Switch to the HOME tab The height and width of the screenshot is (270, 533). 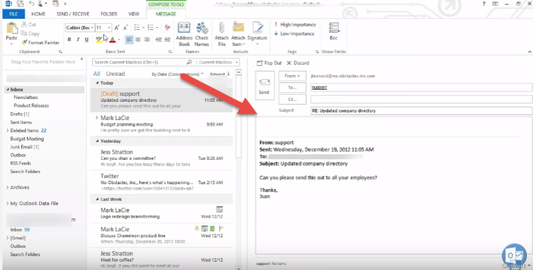click(x=39, y=14)
